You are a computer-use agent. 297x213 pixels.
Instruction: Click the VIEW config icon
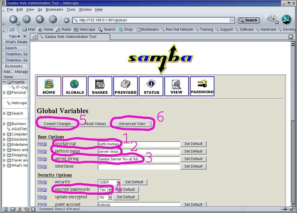[x=176, y=86]
